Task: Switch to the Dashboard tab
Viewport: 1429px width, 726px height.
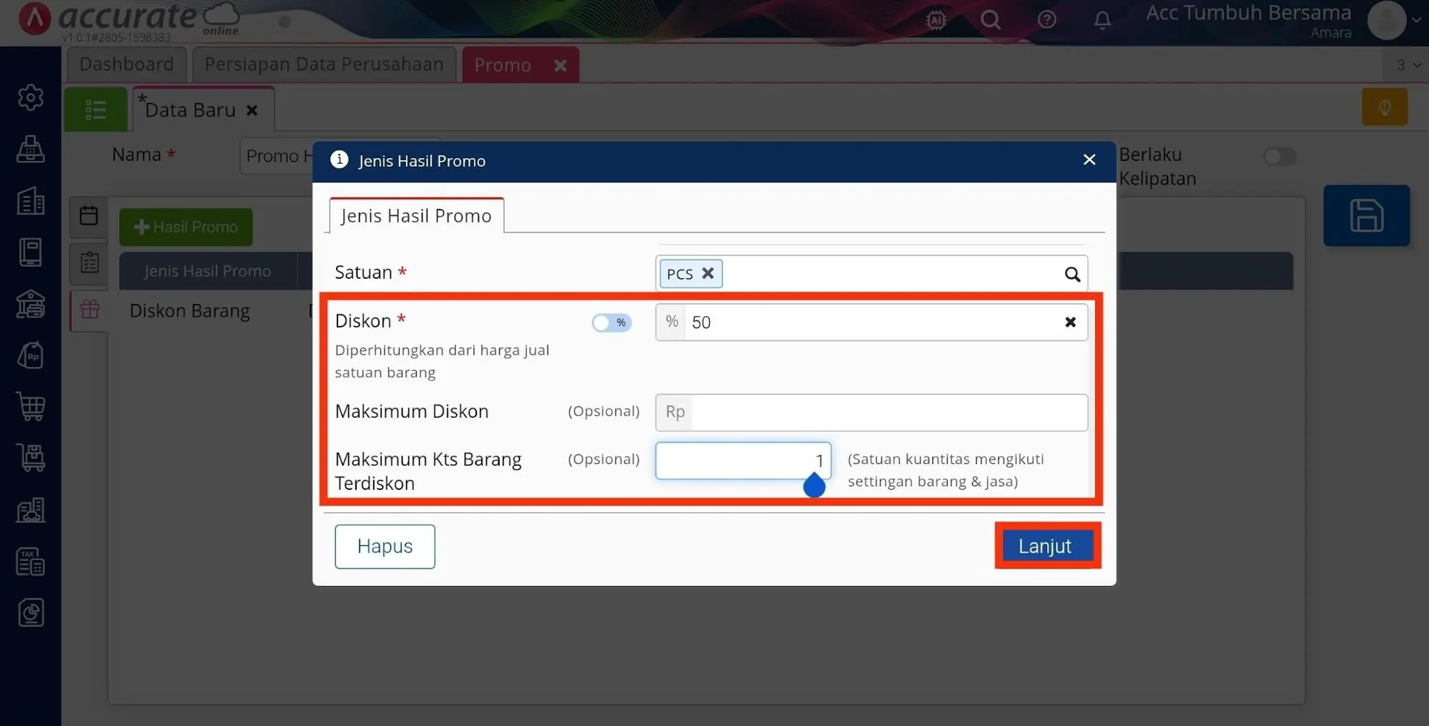Action: click(127, 64)
